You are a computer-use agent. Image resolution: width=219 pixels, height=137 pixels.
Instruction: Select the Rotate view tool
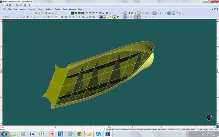tap(50, 13)
